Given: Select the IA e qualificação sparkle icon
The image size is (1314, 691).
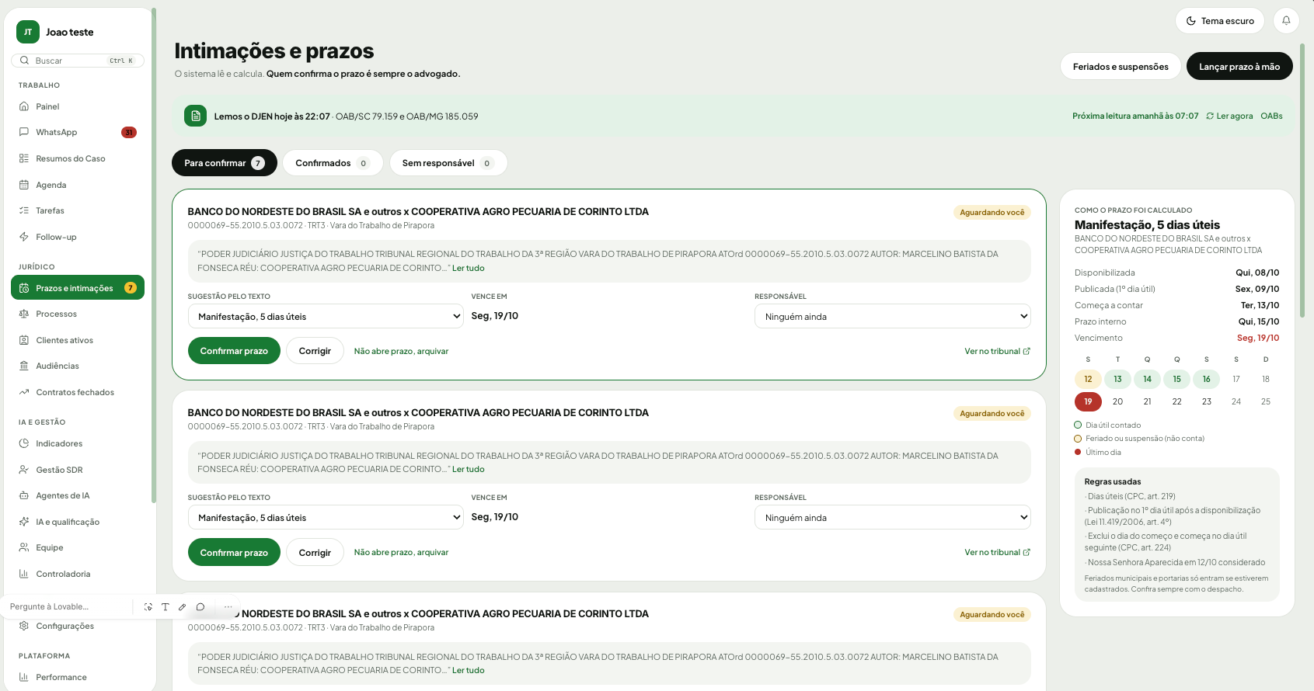Looking at the screenshot, I should point(24,522).
